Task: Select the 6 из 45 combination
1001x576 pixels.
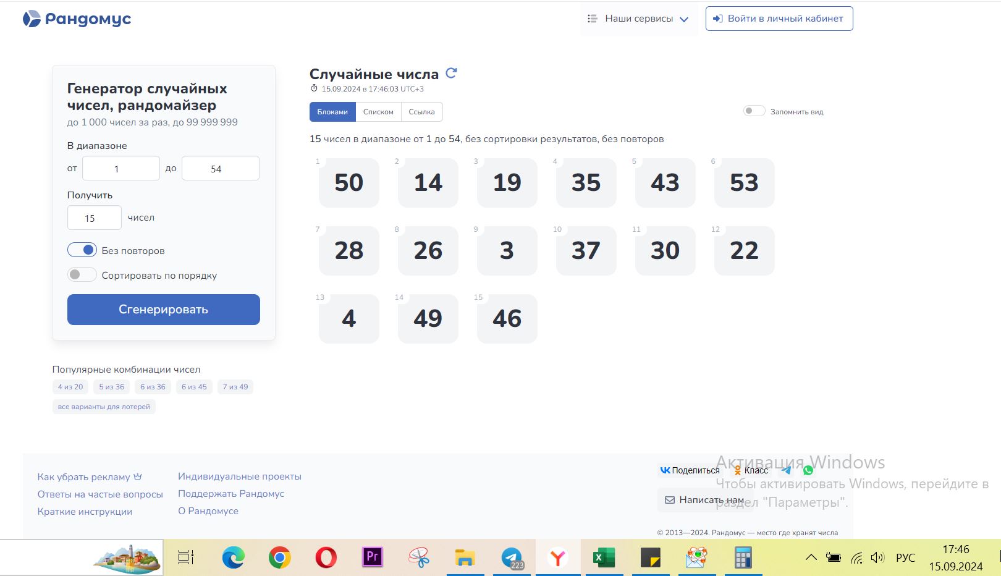Action: (x=194, y=387)
